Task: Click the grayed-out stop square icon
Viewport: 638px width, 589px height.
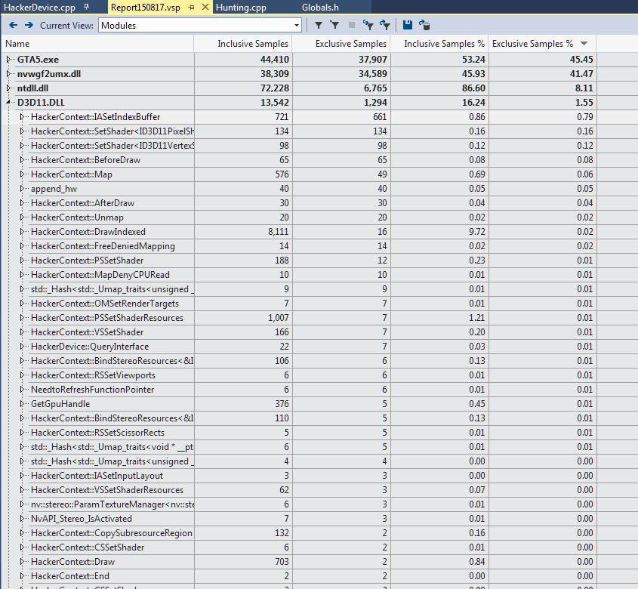Action: point(352,25)
